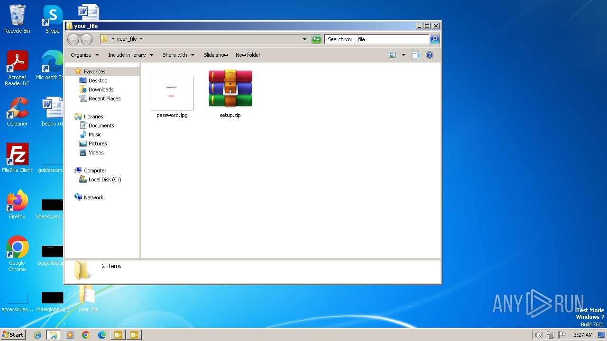Select the Recycle Bin desktop icon
Image resolution: width=607 pixels, height=341 pixels.
17,19
